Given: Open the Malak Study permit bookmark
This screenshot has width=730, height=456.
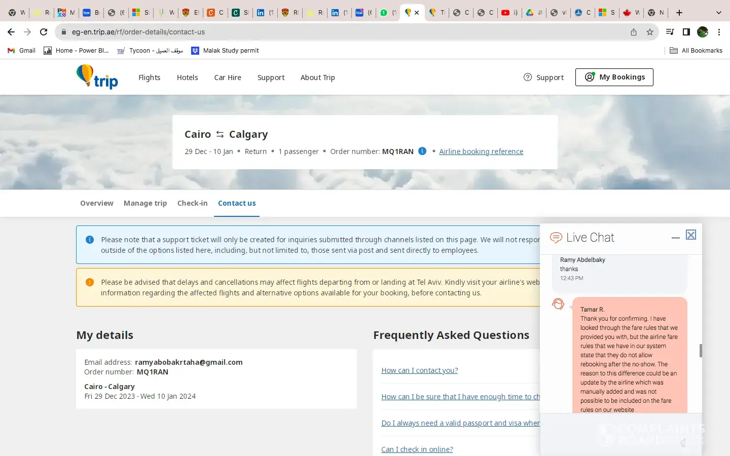Looking at the screenshot, I should pyautogui.click(x=225, y=51).
